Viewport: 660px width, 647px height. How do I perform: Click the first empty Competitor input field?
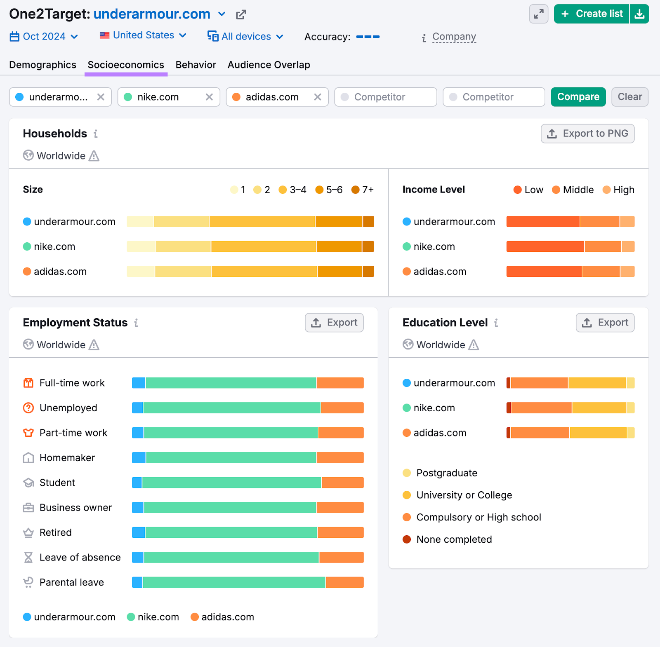click(385, 97)
